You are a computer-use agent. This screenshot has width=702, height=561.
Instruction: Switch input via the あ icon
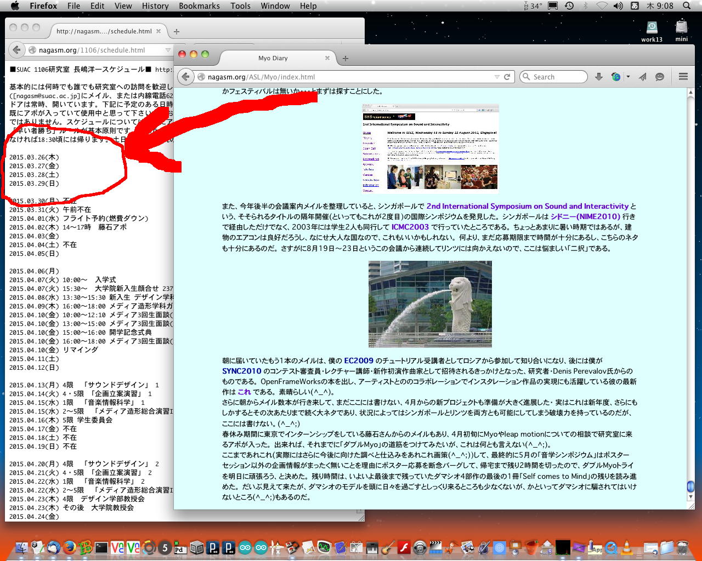tap(635, 6)
